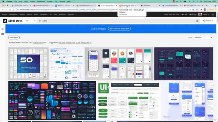Open the neon 'UI UX' elements thumbnail
The image size is (218, 122).
pos(52,100)
